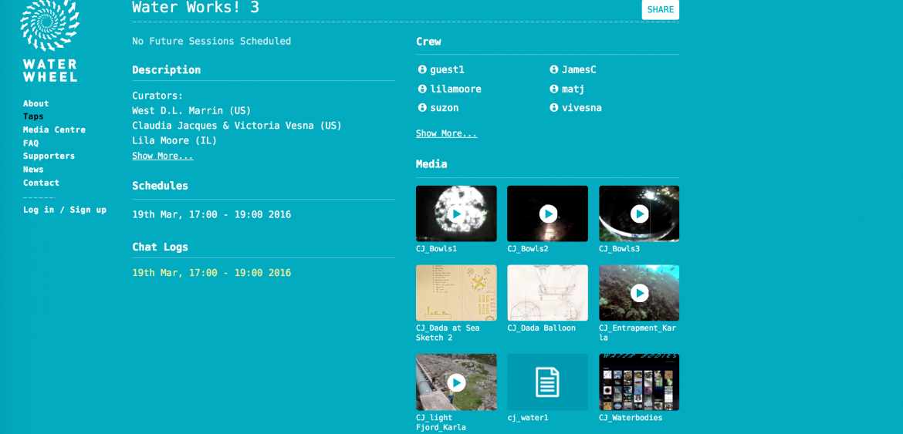Open the CJ_Dada at Sea Sketch 2 thumbnail

(x=456, y=293)
